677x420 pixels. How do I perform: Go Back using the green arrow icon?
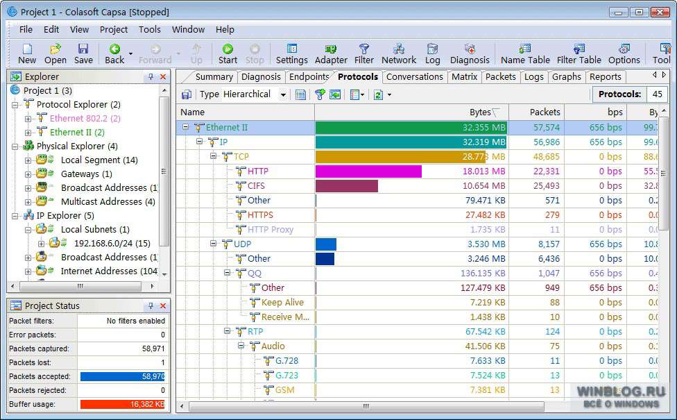[x=114, y=49]
